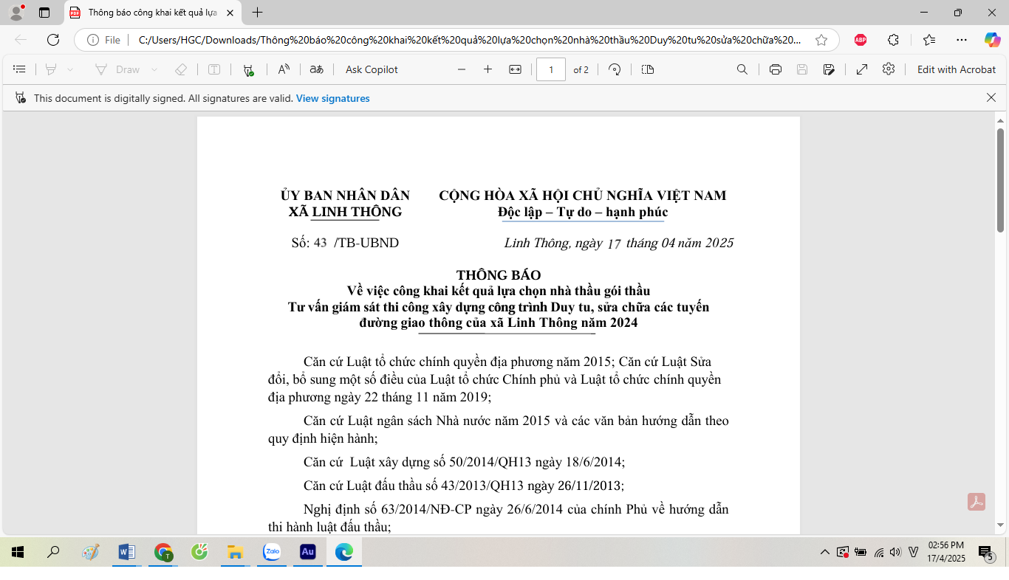Launch Word from the taskbar
The height and width of the screenshot is (580, 1009).
[127, 552]
